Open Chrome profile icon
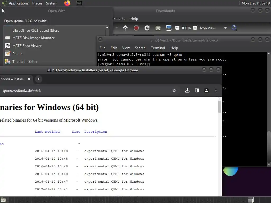Image resolution: width=271 pixels, height=203 pixels. [206, 90]
